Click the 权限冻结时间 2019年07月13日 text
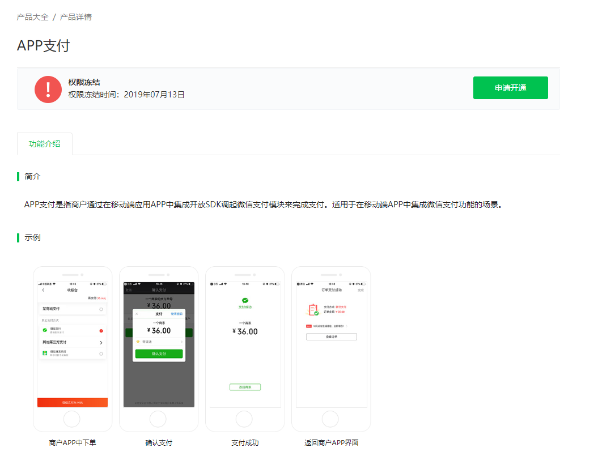The height and width of the screenshot is (452, 598). tap(126, 95)
